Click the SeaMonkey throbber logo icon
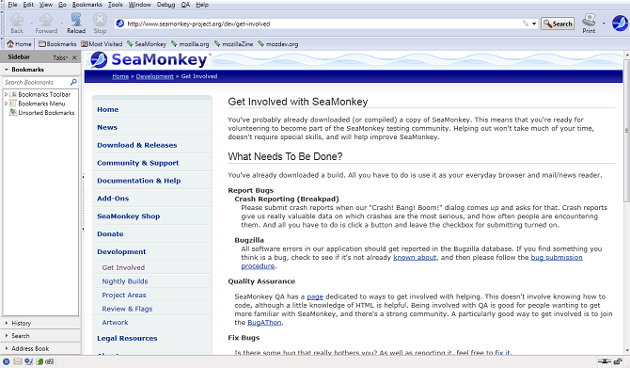 (x=620, y=24)
